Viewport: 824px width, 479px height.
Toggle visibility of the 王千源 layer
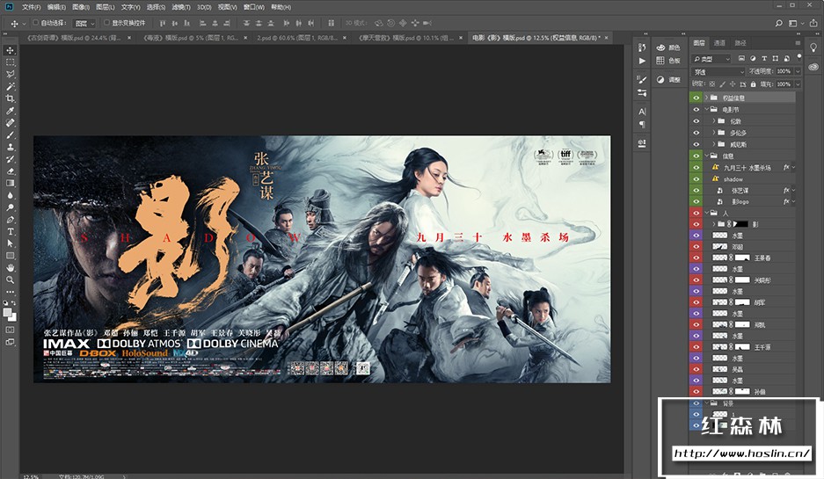pos(696,346)
